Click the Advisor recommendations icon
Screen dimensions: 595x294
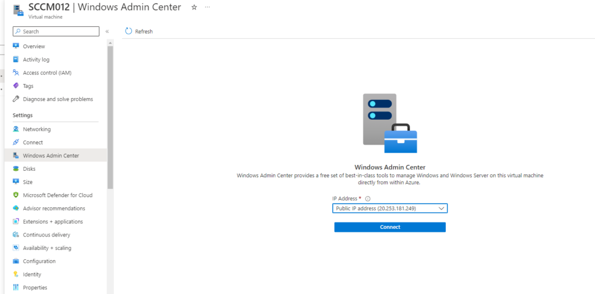pos(16,208)
